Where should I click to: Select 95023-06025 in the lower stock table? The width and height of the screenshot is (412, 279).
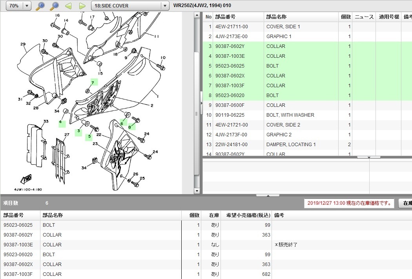click(x=18, y=225)
